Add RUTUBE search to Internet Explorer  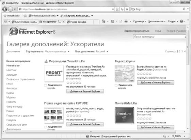click(85, 124)
